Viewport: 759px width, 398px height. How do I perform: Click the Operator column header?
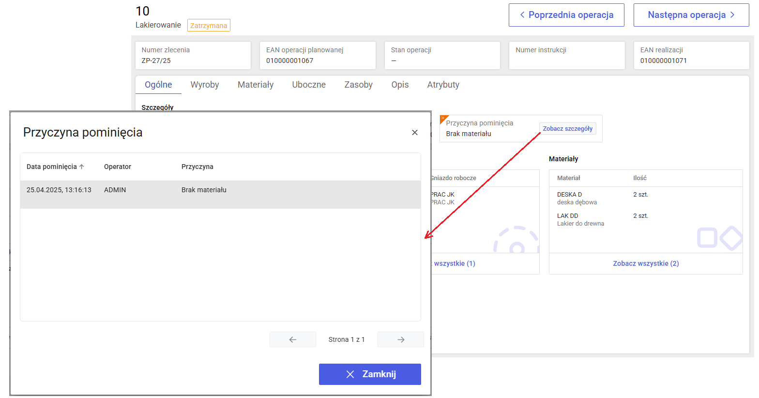[x=118, y=167]
